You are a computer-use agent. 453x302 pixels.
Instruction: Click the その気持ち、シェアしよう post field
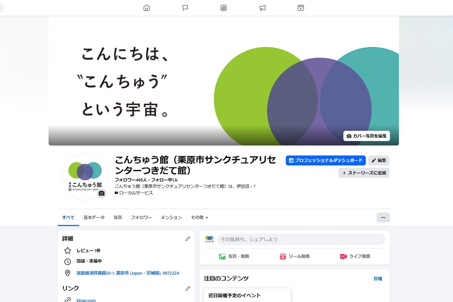click(301, 239)
